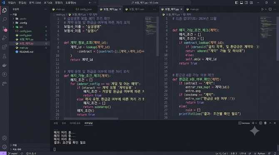Select Python language mode in status bar
The image size is (279, 155).
pos(261,153)
